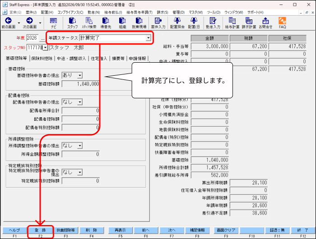
Task: Switch to the 中途・調整収入 tab
Action: click(x=71, y=59)
